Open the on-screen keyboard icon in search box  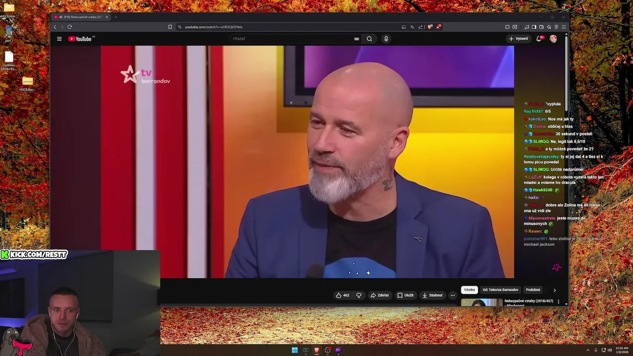click(x=357, y=39)
